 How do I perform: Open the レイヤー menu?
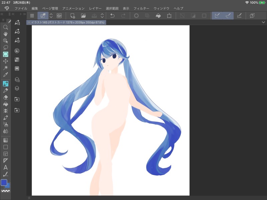(95, 8)
